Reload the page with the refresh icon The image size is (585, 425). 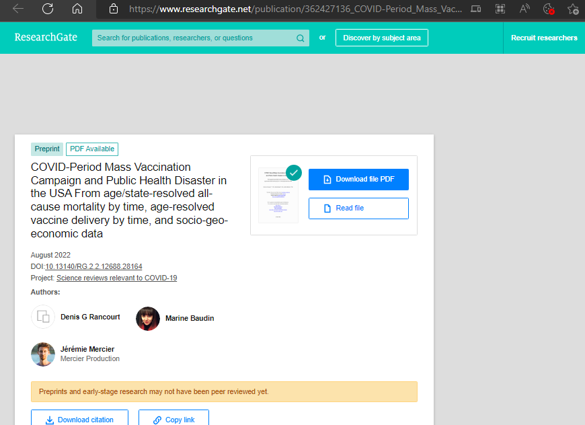(x=48, y=9)
